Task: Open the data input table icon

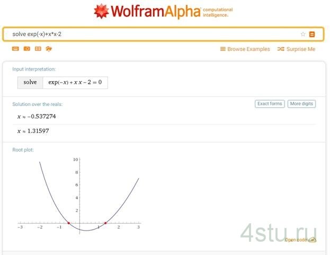Action: (x=38, y=49)
